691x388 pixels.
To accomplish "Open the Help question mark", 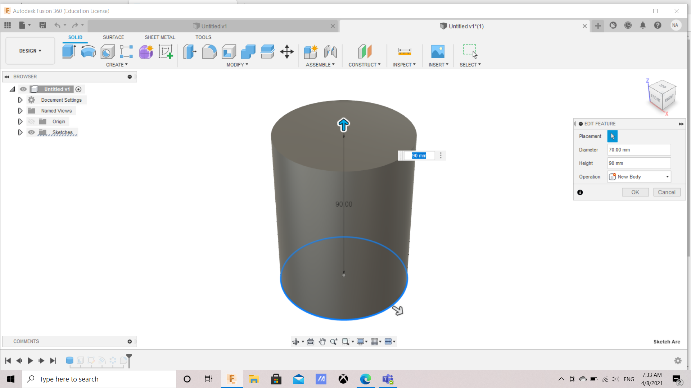I will [658, 26].
